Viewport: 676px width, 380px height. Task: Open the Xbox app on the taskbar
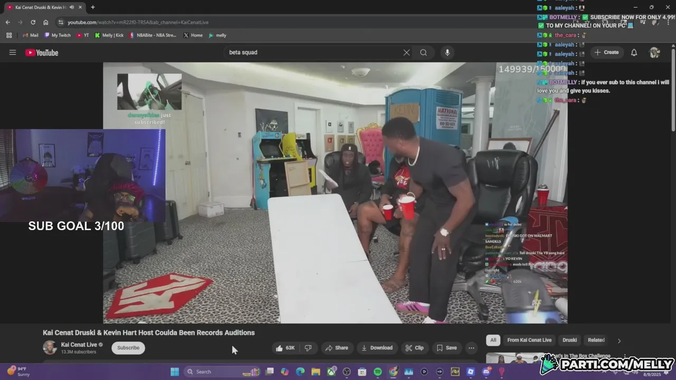pyautogui.click(x=331, y=372)
